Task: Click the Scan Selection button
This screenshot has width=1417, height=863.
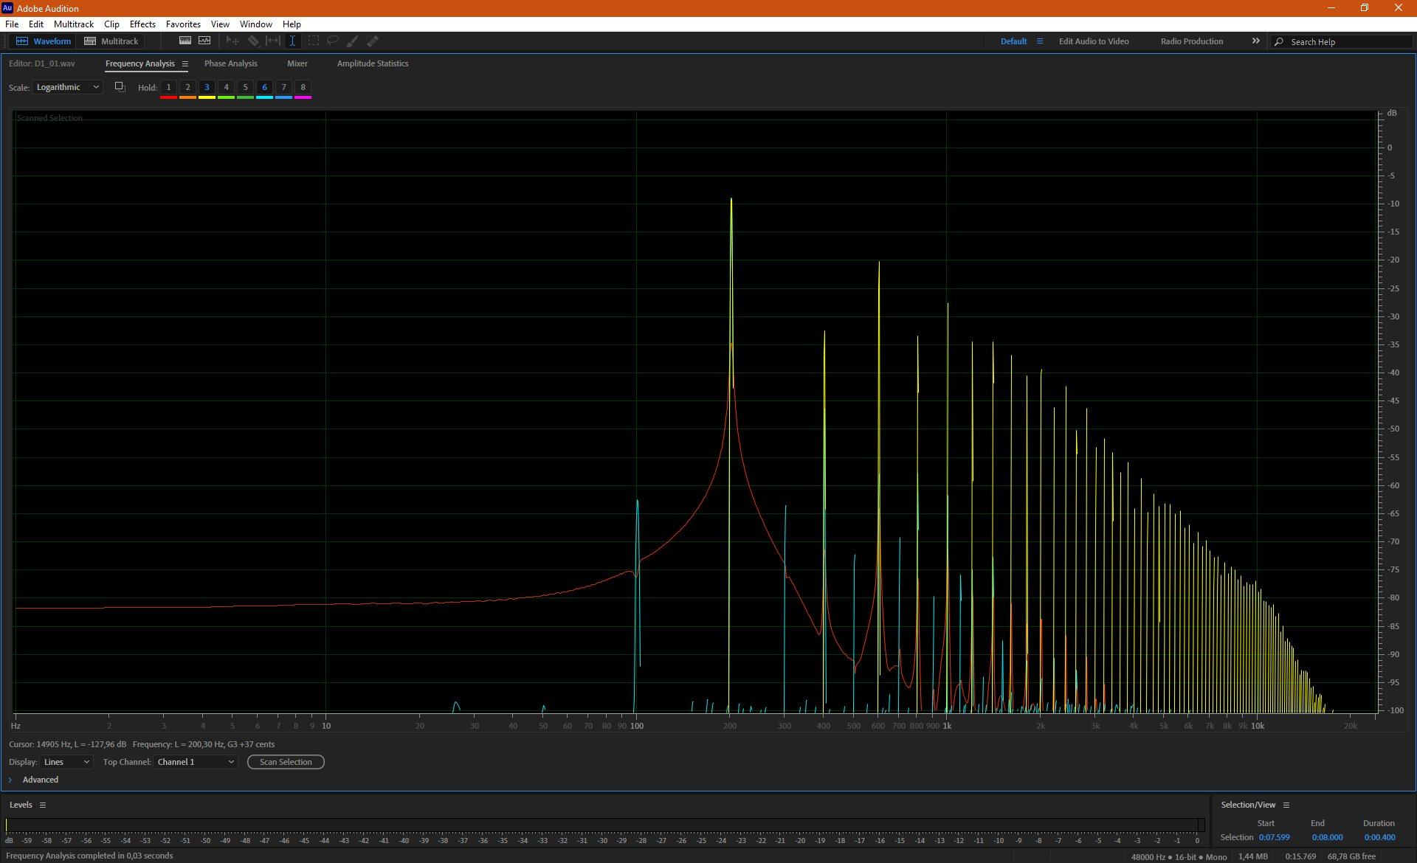Action: 286,762
